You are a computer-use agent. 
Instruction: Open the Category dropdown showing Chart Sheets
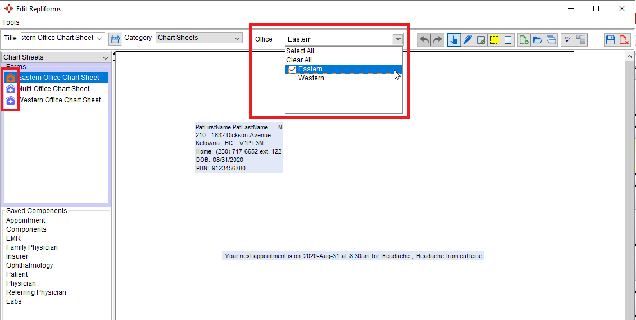(237, 38)
